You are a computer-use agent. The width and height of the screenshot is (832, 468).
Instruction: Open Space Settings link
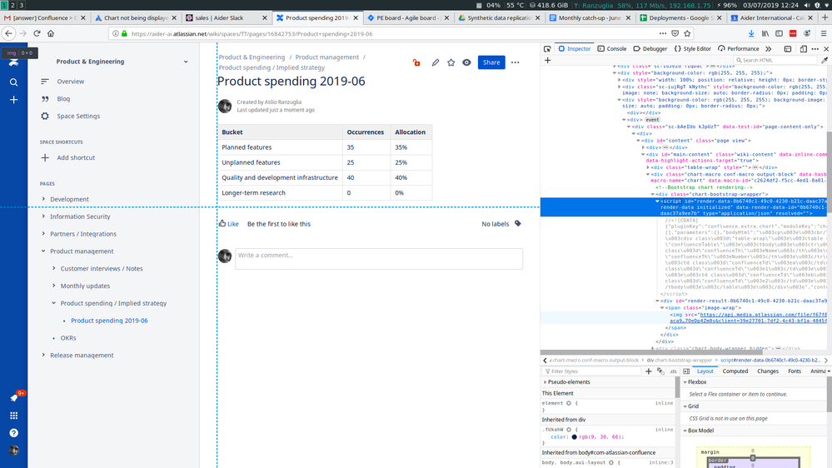[x=78, y=117]
